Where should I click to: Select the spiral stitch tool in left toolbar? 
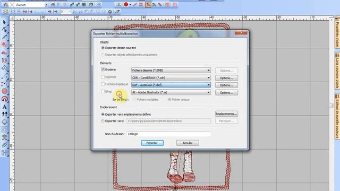click(x=4, y=60)
